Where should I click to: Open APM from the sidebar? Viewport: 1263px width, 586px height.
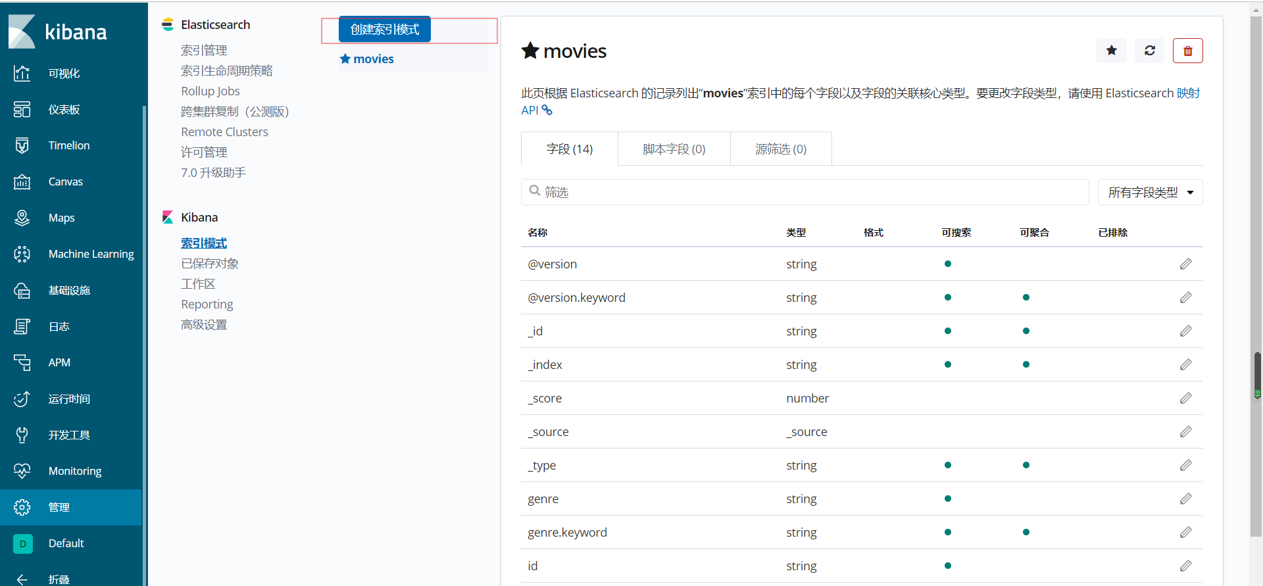tap(59, 362)
